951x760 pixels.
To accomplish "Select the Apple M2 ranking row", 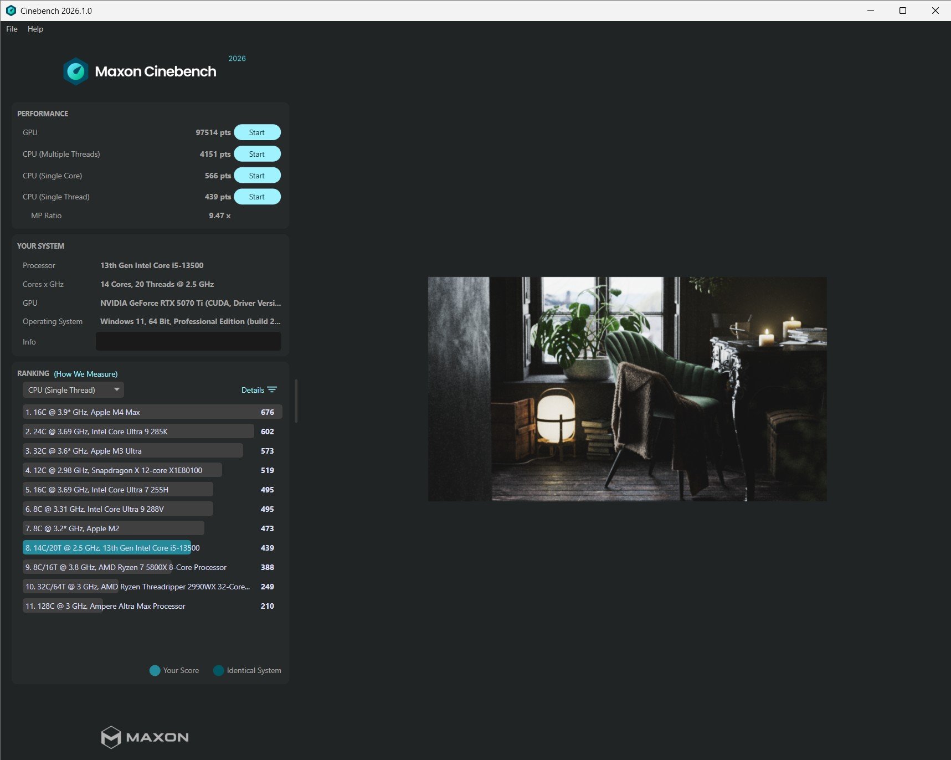I will [x=152, y=528].
